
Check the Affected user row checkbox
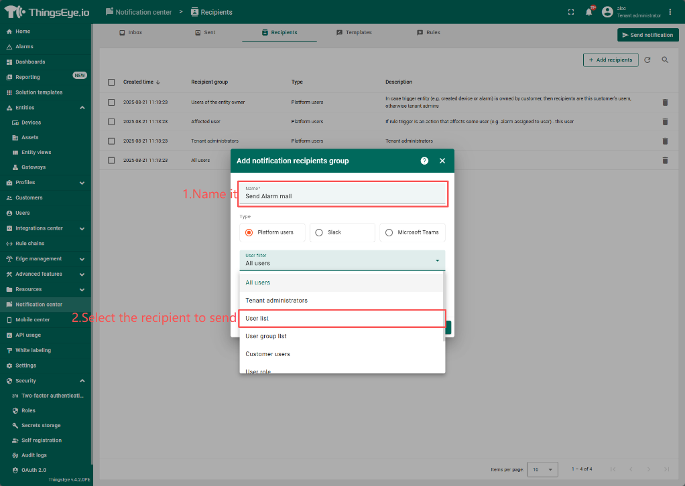click(111, 122)
